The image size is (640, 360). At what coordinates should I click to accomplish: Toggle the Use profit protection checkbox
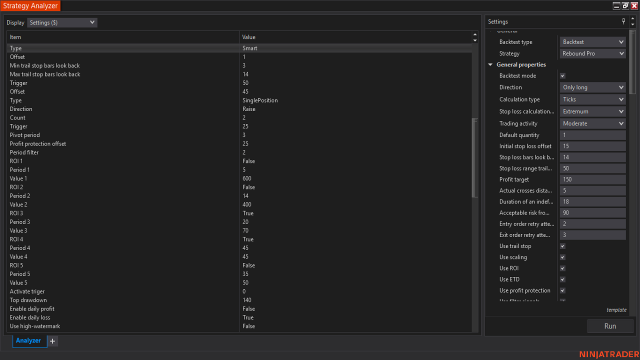coord(562,290)
